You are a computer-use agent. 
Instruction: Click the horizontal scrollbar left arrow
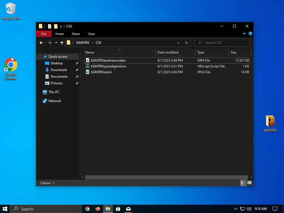(83, 177)
